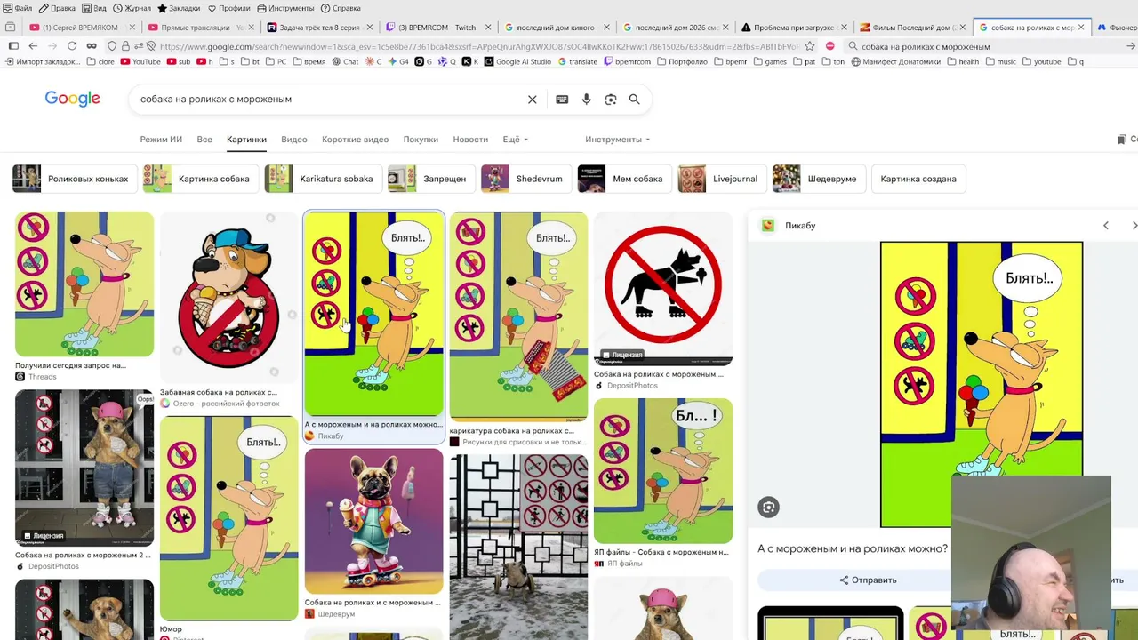This screenshot has width=1138, height=640.
Task: Open the Инструменты menu
Action: click(285, 8)
